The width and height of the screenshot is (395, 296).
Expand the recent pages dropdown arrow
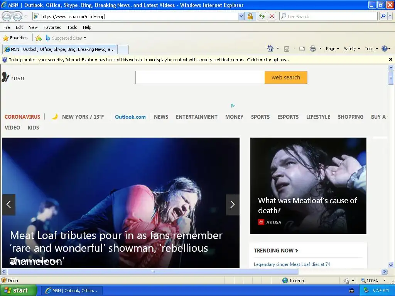(x=26, y=17)
